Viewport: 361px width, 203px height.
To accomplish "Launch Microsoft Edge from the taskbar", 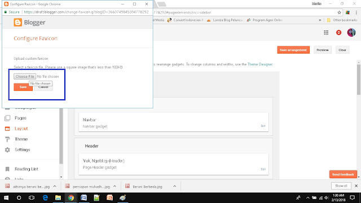I will coord(45,198).
